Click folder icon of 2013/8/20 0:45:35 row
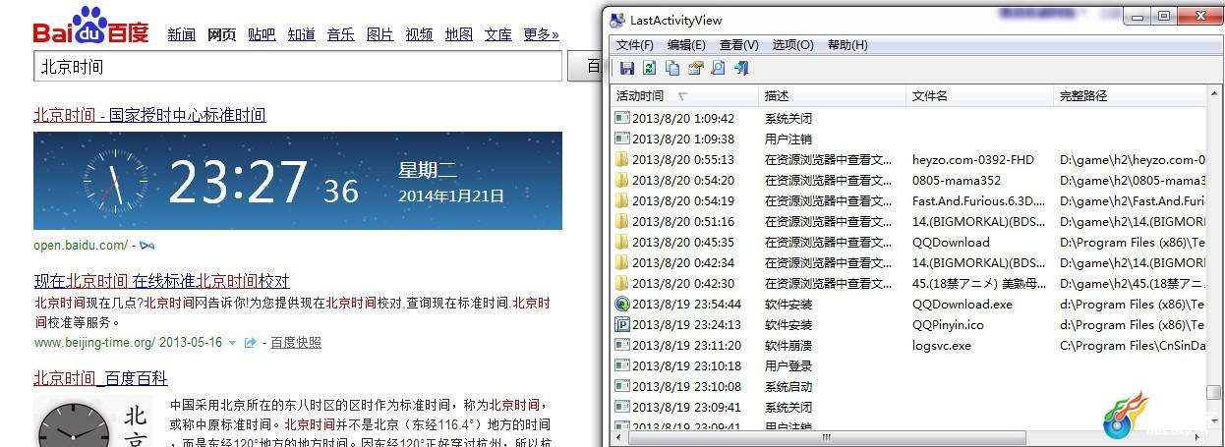The image size is (1225, 447). point(621,242)
